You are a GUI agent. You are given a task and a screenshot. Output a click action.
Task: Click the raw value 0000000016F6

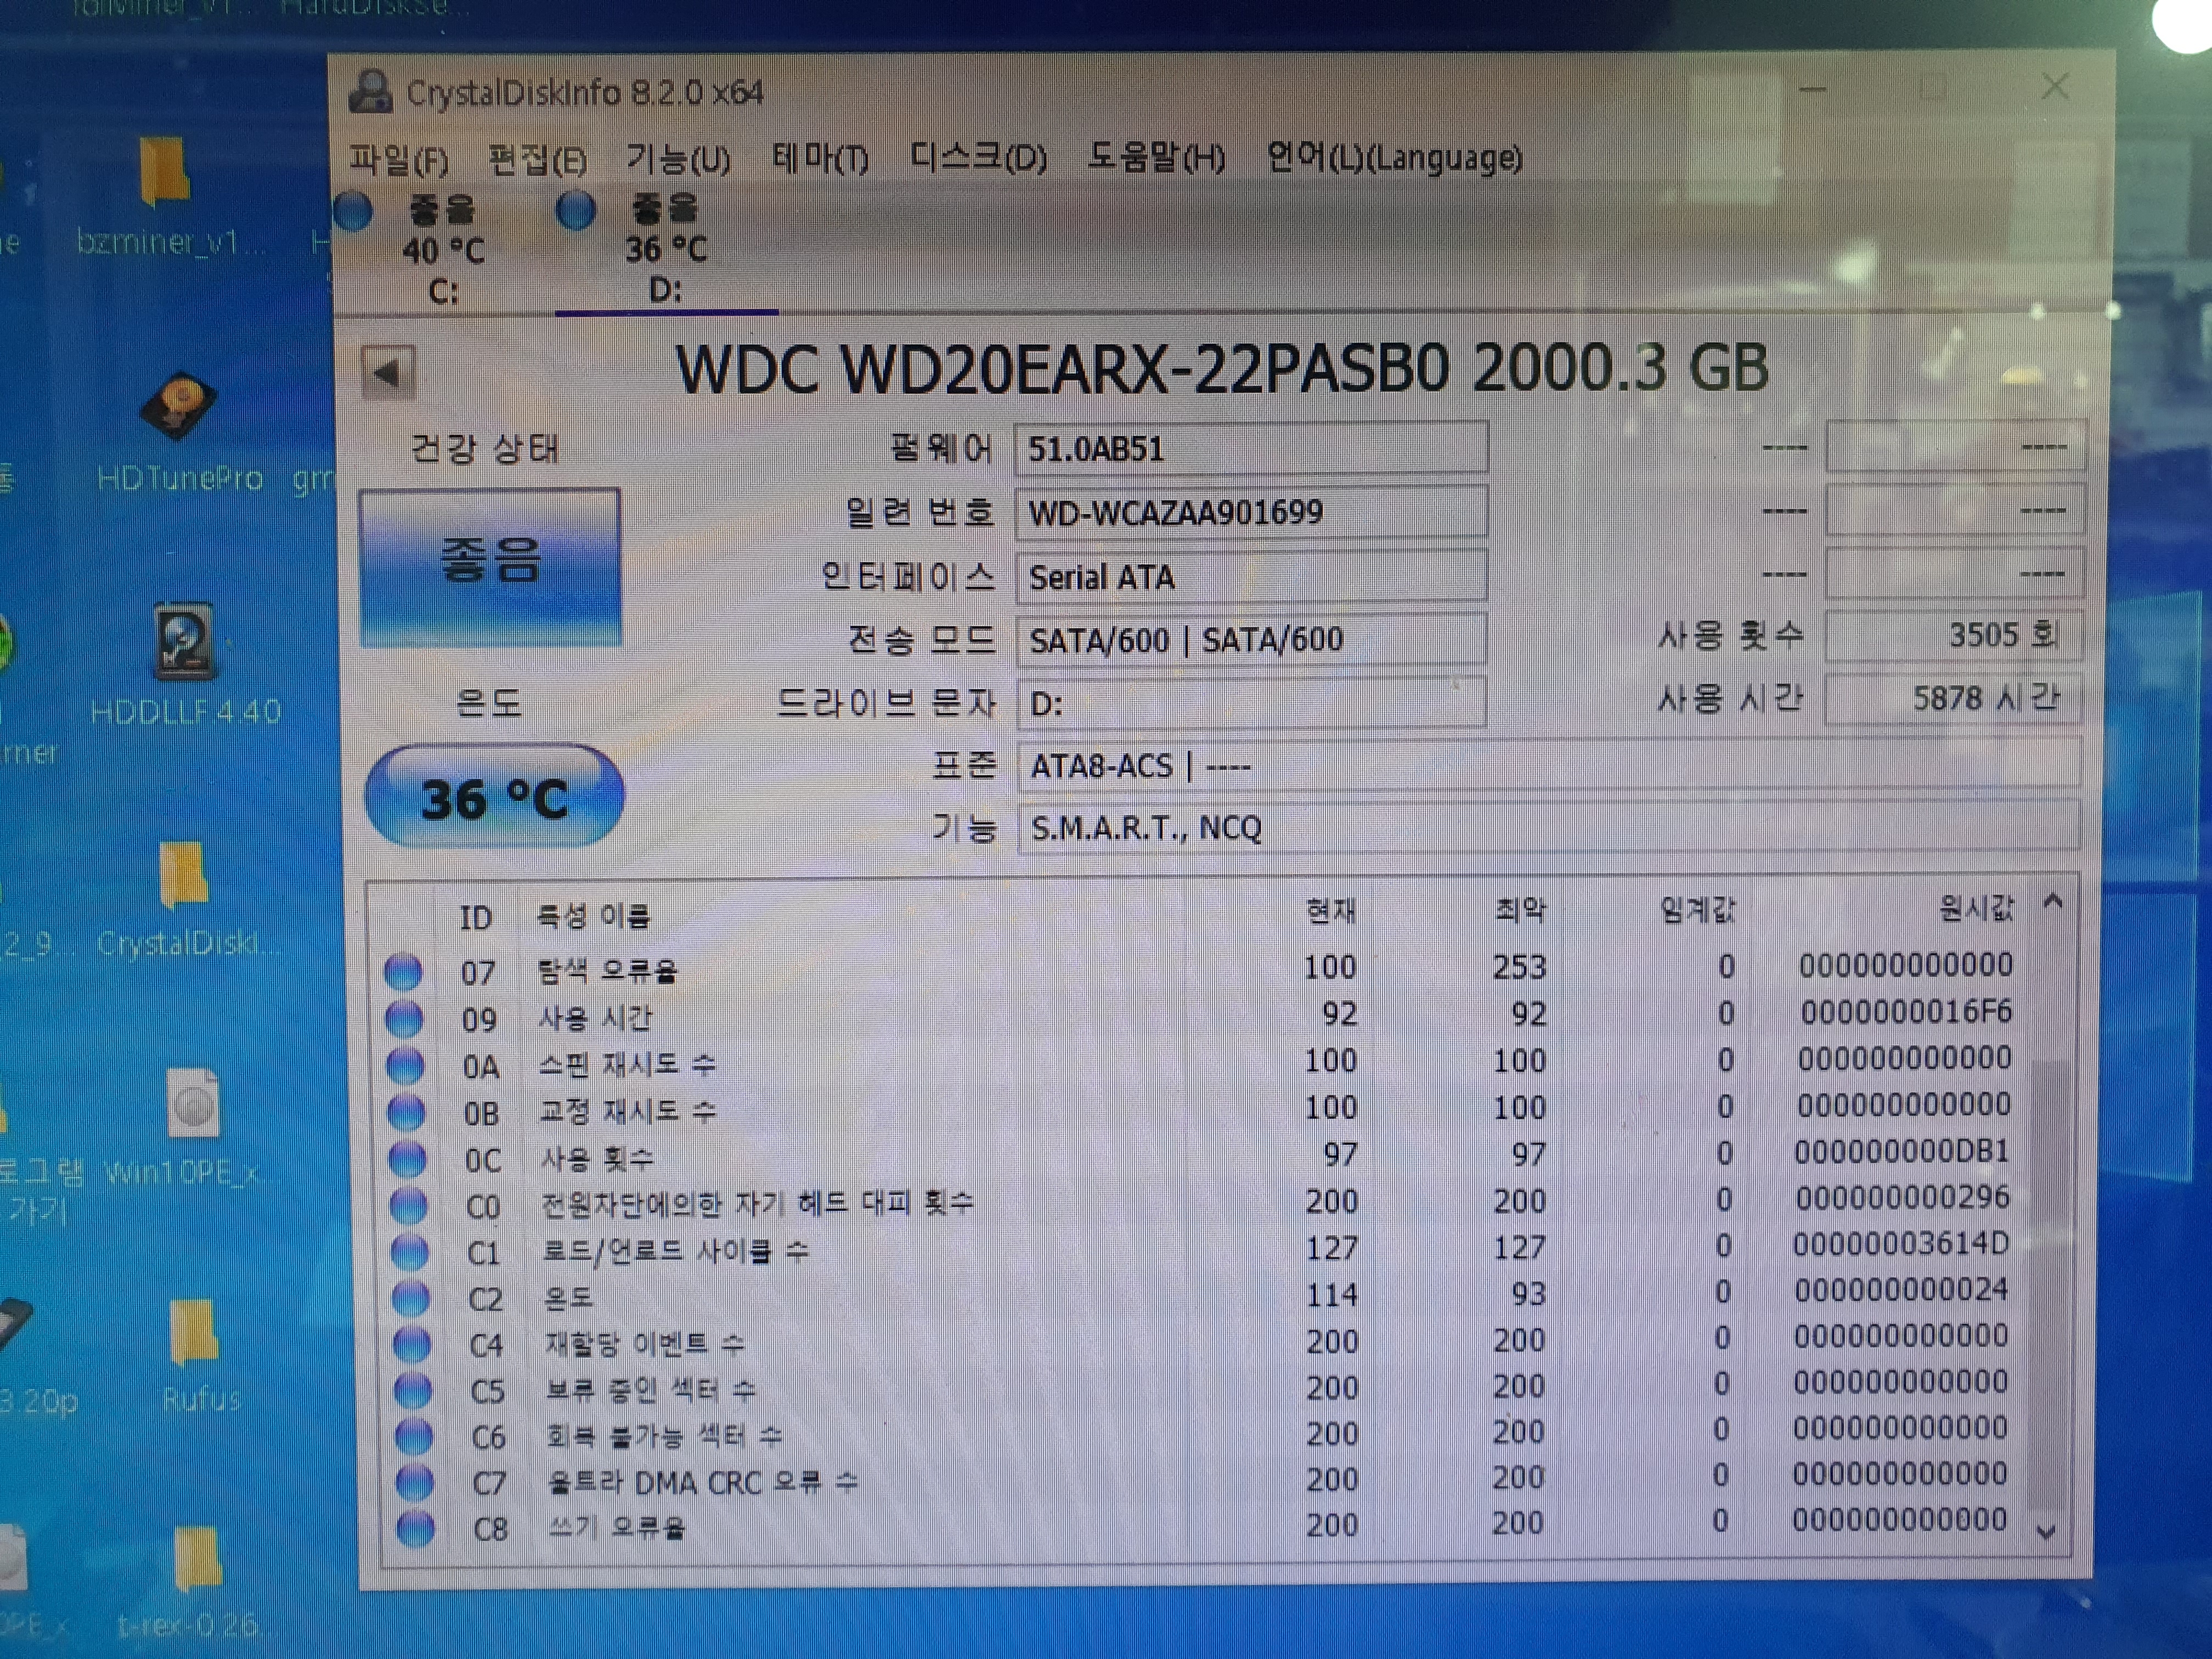coord(1906,1012)
